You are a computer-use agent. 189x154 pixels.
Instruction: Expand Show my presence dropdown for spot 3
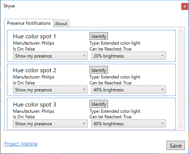(x=50, y=123)
